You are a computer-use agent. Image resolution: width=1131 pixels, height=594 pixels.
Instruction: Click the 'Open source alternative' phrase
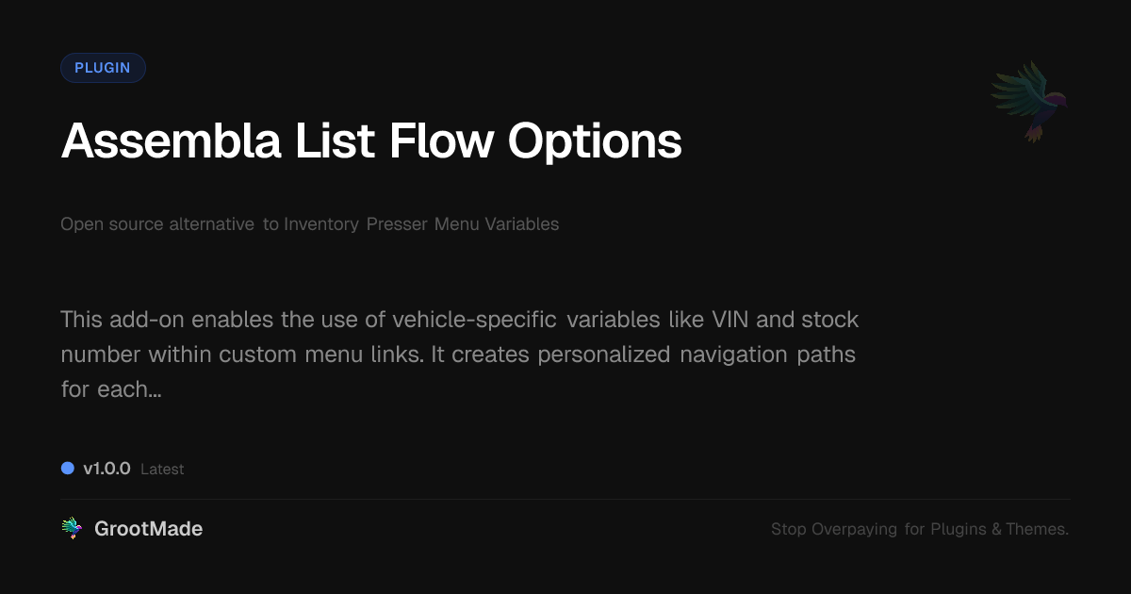[157, 224]
